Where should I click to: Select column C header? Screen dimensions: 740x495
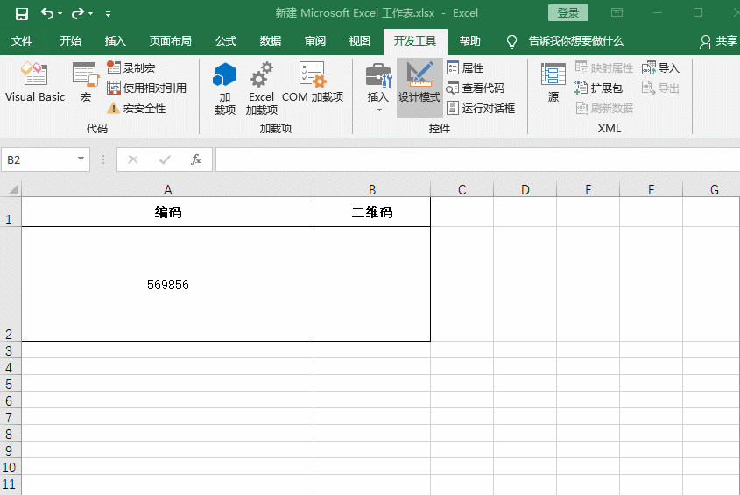(x=462, y=189)
